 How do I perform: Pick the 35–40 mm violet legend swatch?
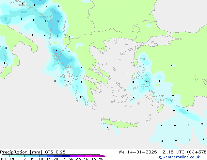81,156
